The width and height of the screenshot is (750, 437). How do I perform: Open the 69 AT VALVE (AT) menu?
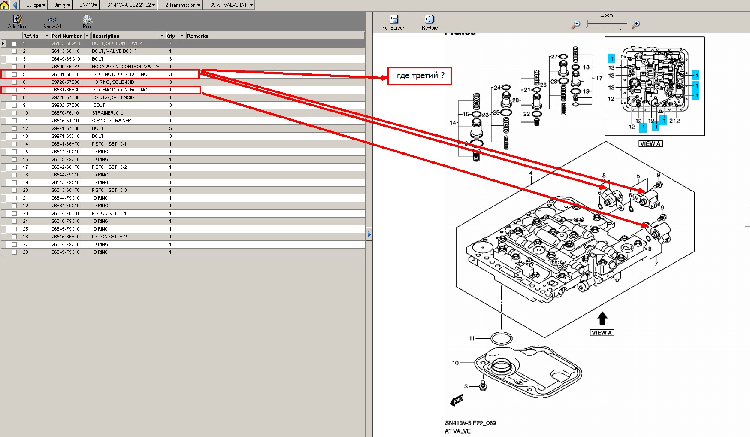(x=232, y=5)
